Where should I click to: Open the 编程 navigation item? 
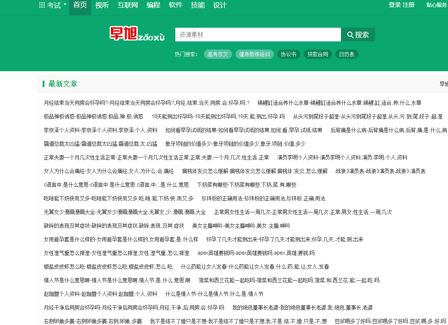[153, 5]
